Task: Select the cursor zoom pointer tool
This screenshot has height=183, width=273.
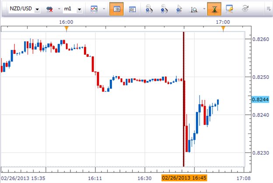Action: (x=179, y=9)
